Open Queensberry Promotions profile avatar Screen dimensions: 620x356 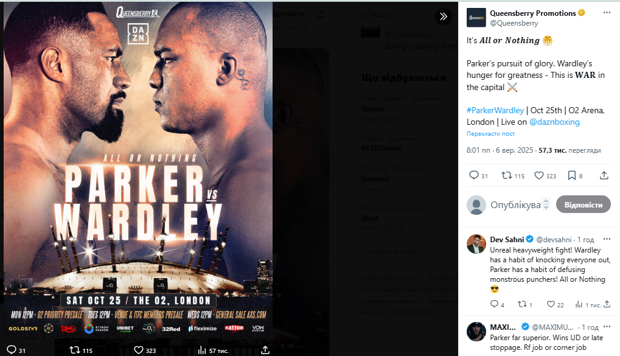(476, 18)
